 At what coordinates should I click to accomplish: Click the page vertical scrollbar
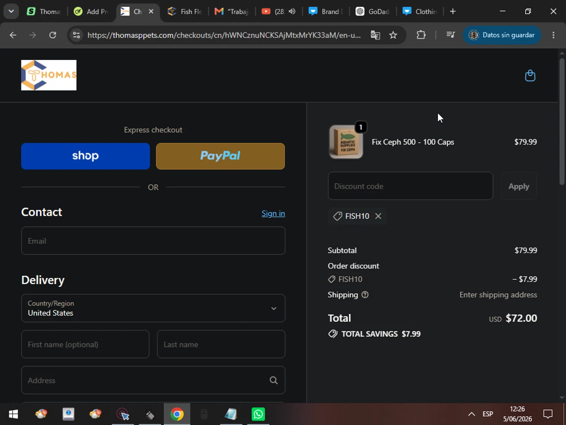pyautogui.click(x=562, y=121)
